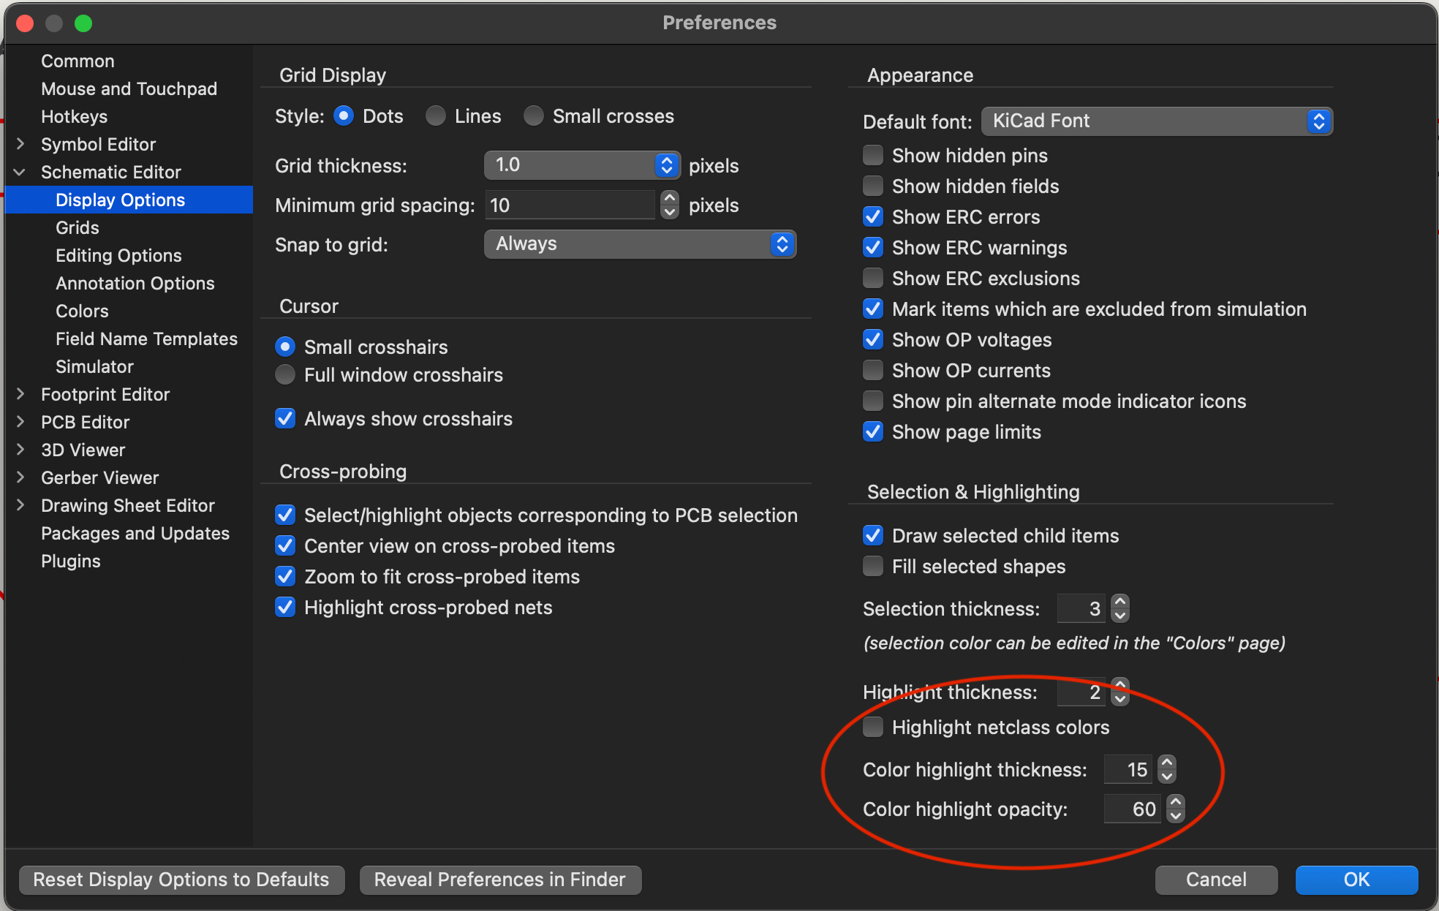
Task: Enable Fill selected shapes checkbox
Action: point(873,566)
